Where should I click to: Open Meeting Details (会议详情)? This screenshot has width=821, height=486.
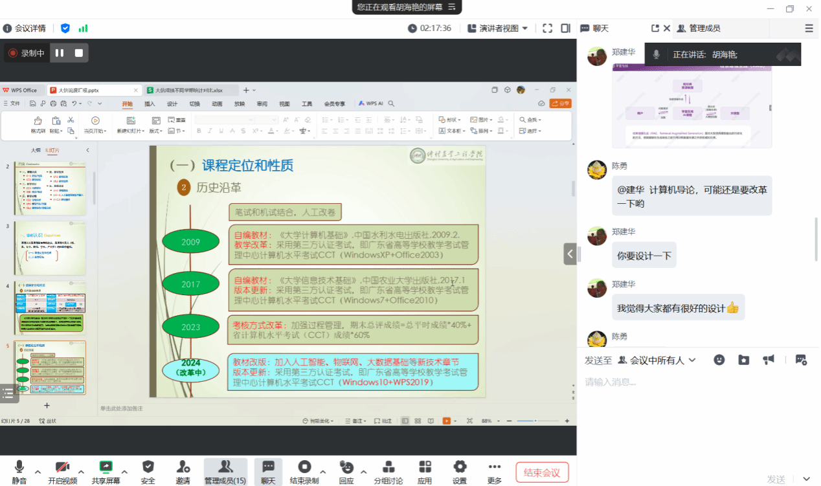(25, 28)
